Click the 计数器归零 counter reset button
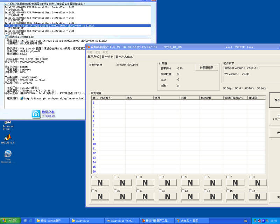The image size is (280, 224). [206, 68]
